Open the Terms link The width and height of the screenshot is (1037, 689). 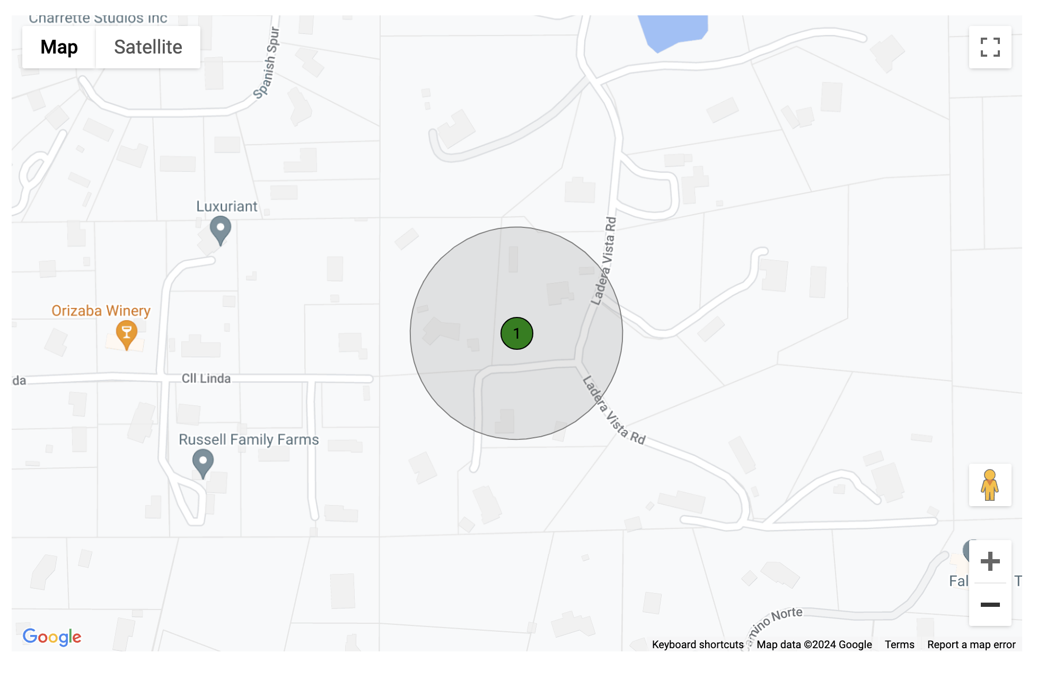point(899,644)
